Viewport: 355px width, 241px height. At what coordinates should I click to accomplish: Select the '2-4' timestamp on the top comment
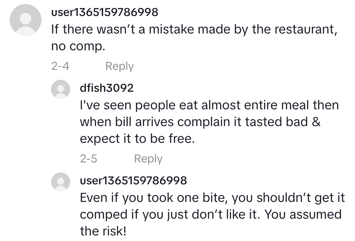coord(59,66)
